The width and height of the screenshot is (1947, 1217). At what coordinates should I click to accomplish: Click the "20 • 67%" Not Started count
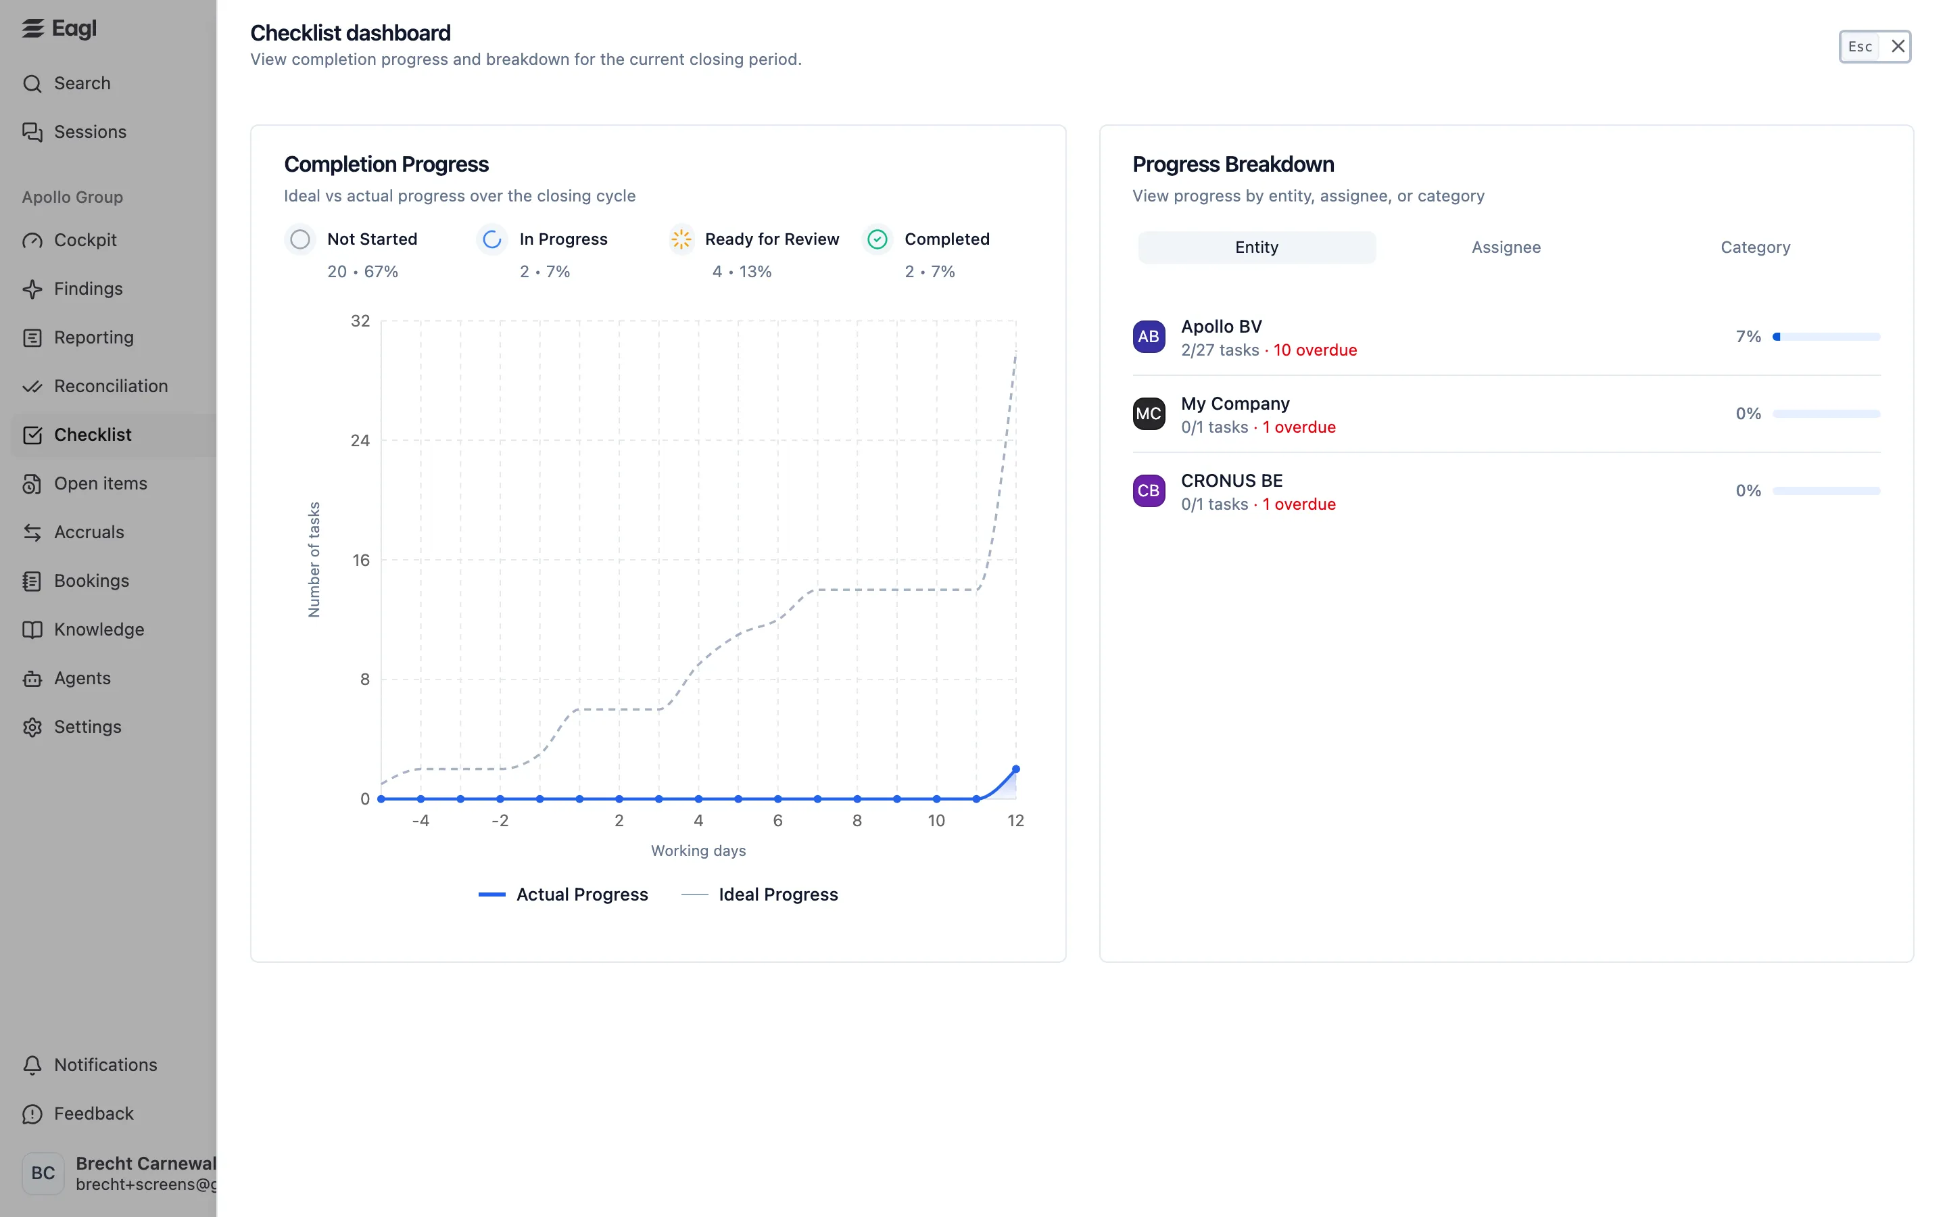pyautogui.click(x=363, y=272)
